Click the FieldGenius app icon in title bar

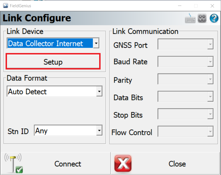[6, 6]
